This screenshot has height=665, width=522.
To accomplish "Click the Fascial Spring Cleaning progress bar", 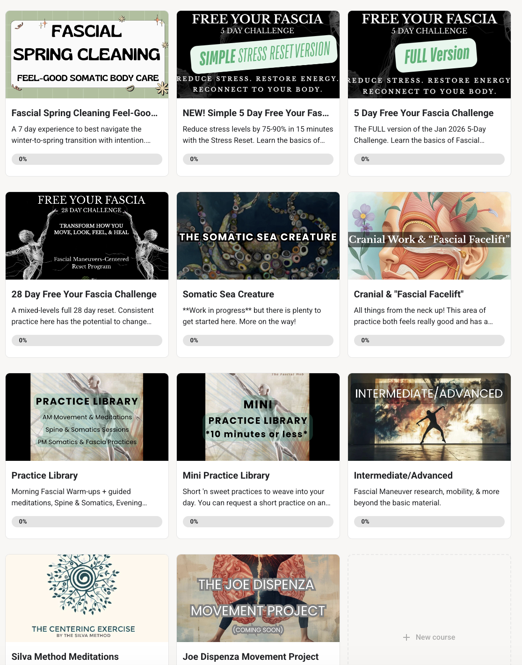I will [87, 159].
